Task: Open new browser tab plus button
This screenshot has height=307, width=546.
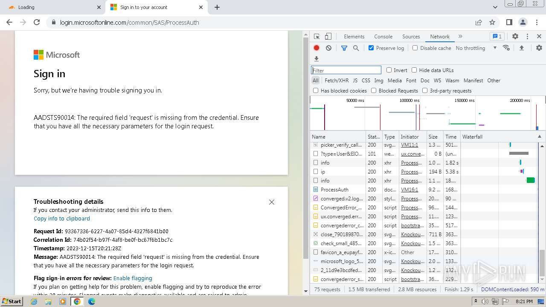Action: click(x=217, y=7)
